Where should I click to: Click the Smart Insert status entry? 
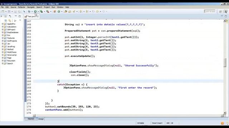157,123
